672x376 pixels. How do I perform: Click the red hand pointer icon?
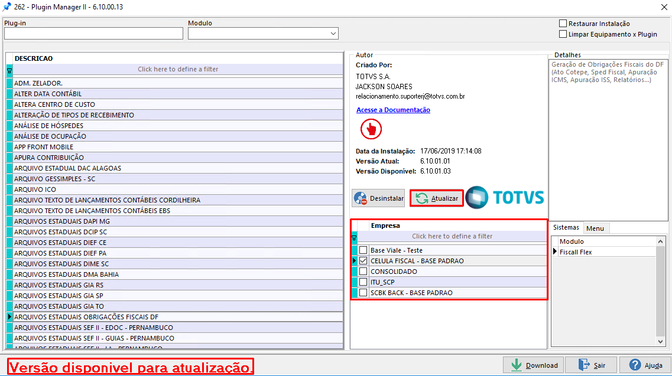(371, 129)
